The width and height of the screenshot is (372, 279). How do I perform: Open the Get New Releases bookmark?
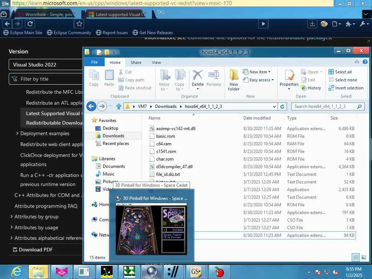[153, 32]
